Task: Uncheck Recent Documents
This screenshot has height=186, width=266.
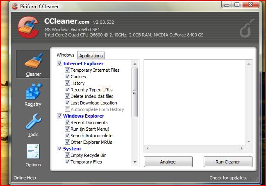Action: tap(67, 122)
